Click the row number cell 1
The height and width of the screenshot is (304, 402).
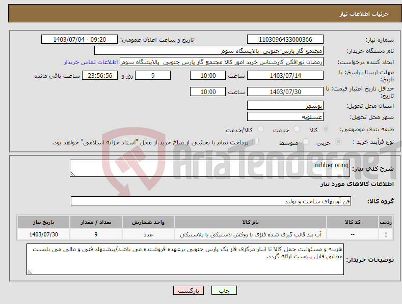(x=386, y=234)
